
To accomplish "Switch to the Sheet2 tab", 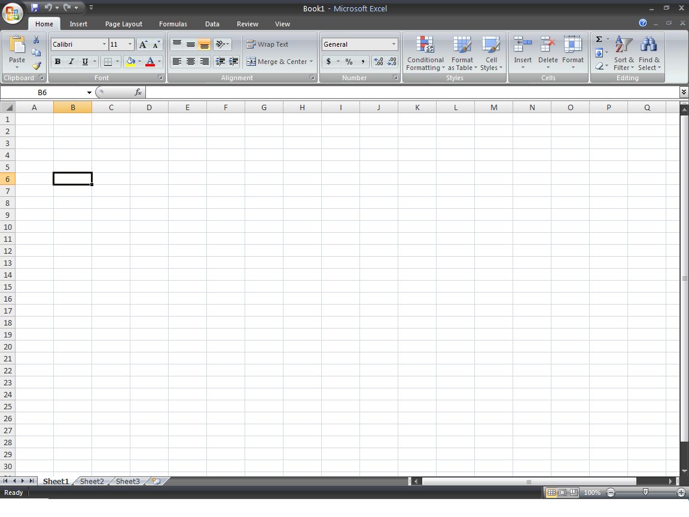I will pos(91,481).
